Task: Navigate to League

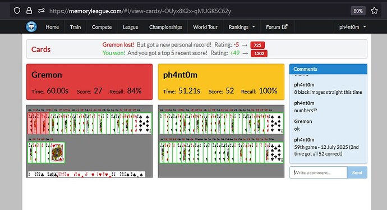Action: coord(130,27)
